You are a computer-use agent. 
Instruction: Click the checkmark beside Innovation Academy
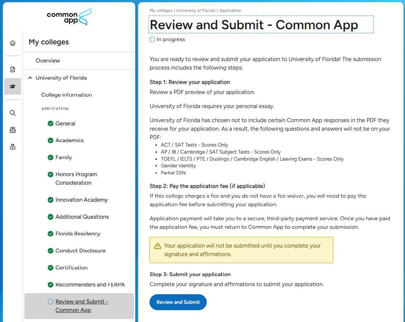coord(51,200)
